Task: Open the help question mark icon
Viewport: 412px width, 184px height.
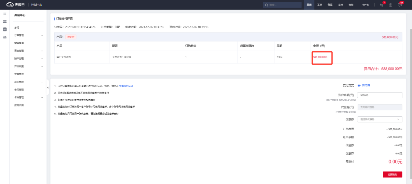Action: (x=390, y=5)
